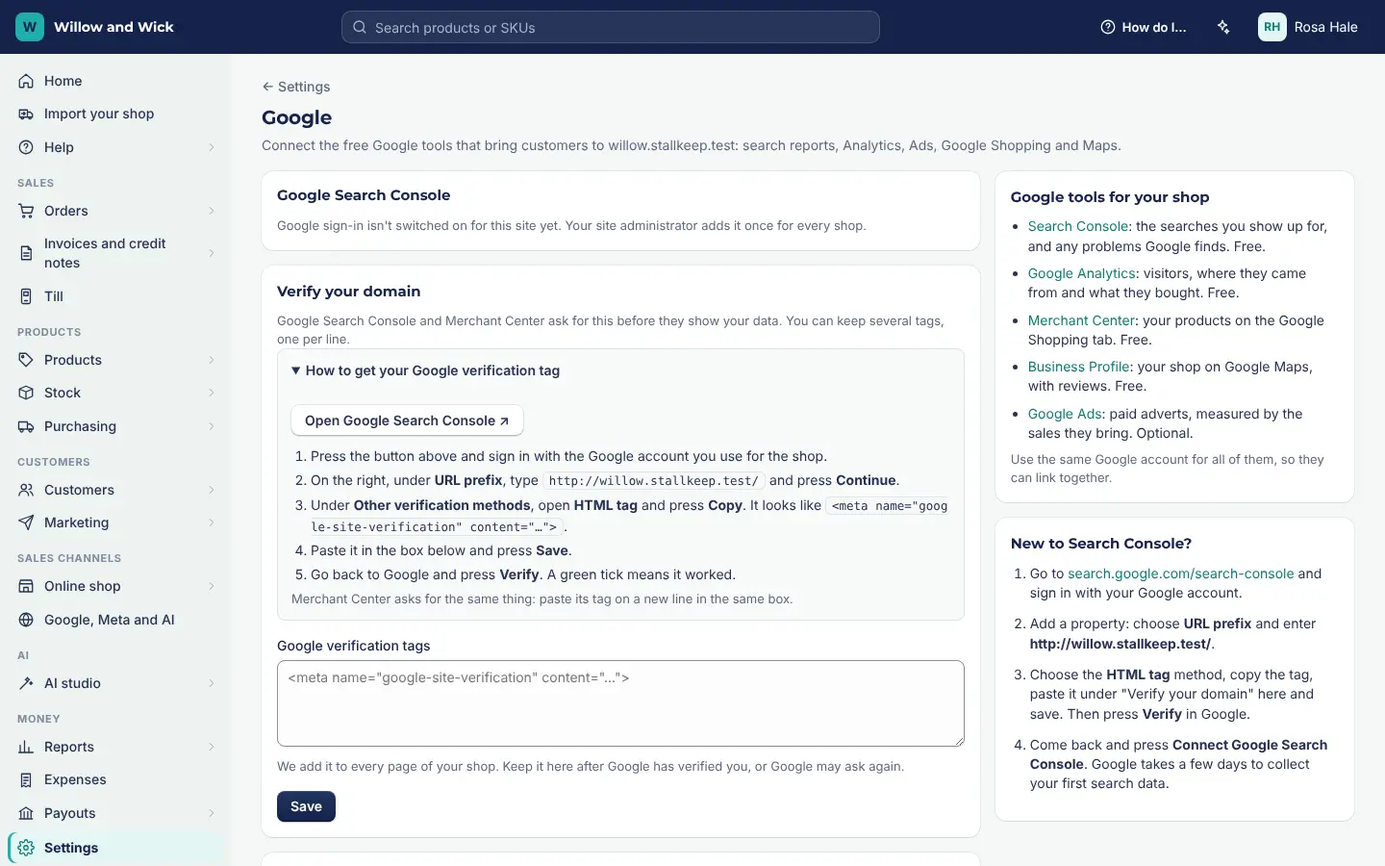Click the AI studio wand icon
Screen dimensions: 1385x866
pyautogui.click(x=26, y=683)
